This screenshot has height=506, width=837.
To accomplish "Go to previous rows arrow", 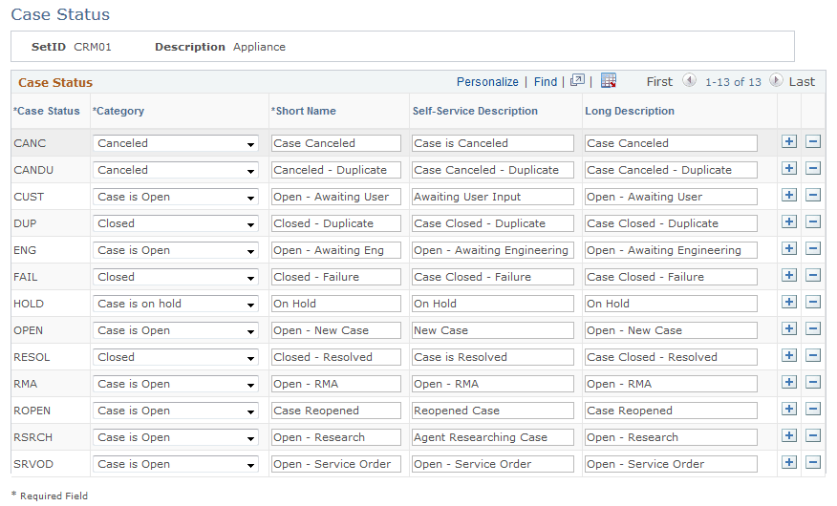I will 689,80.
